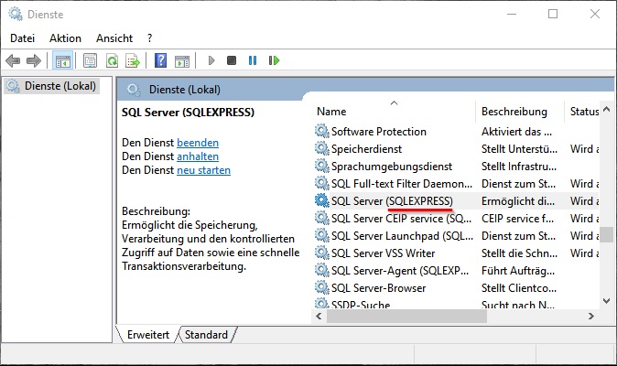Click 'Stellt Clientco...' description cell
Image resolution: width=617 pixels, height=366 pixels.
[519, 287]
